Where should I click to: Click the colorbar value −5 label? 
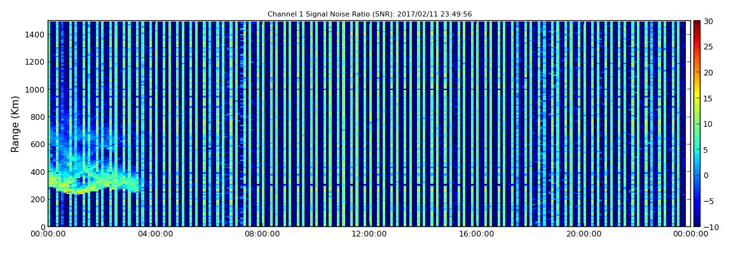click(x=709, y=201)
